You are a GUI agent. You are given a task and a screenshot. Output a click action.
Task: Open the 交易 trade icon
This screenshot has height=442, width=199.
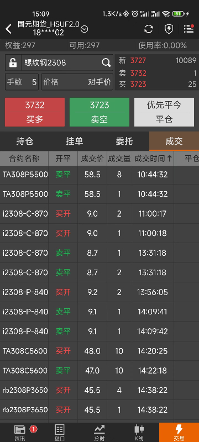pyautogui.click(x=179, y=433)
